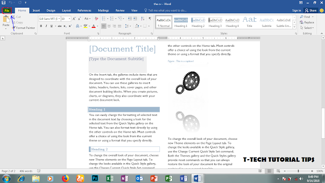The height and width of the screenshot is (183, 325).
Task: Open the File tab
Action: [7, 10]
